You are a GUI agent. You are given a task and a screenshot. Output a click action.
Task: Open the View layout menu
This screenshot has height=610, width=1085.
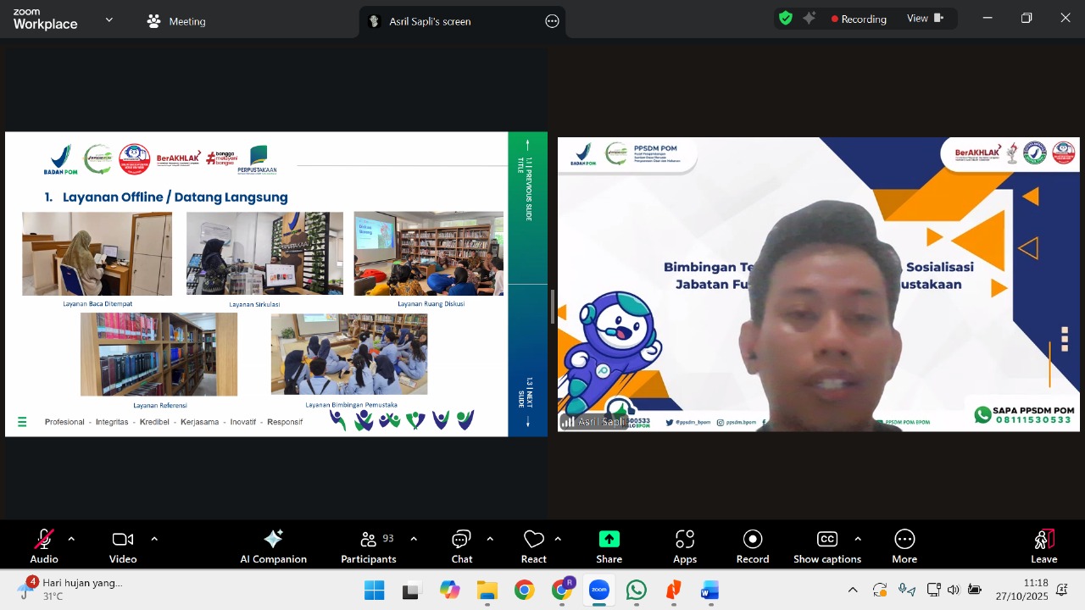coord(925,19)
